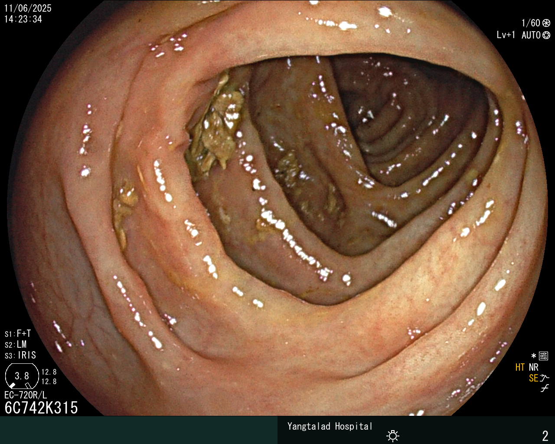
Task: Click the shutter speed icon beside 1/60
Action: pos(546,23)
